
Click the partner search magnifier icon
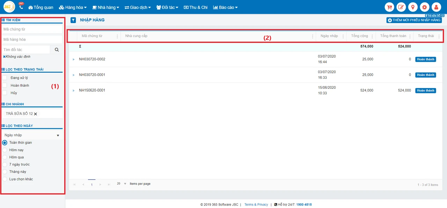(57, 50)
